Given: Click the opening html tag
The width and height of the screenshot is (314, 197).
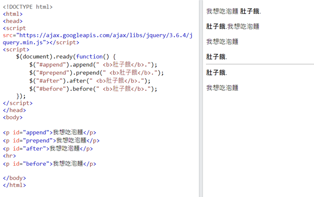Looking at the screenshot, I should coord(13,14).
